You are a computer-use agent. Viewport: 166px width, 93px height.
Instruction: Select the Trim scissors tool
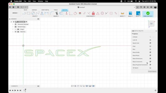pos(57,13)
